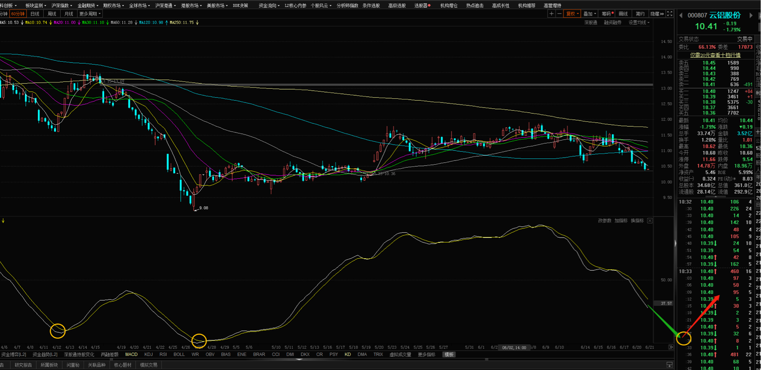Select the 周线 weekly period

click(52, 14)
